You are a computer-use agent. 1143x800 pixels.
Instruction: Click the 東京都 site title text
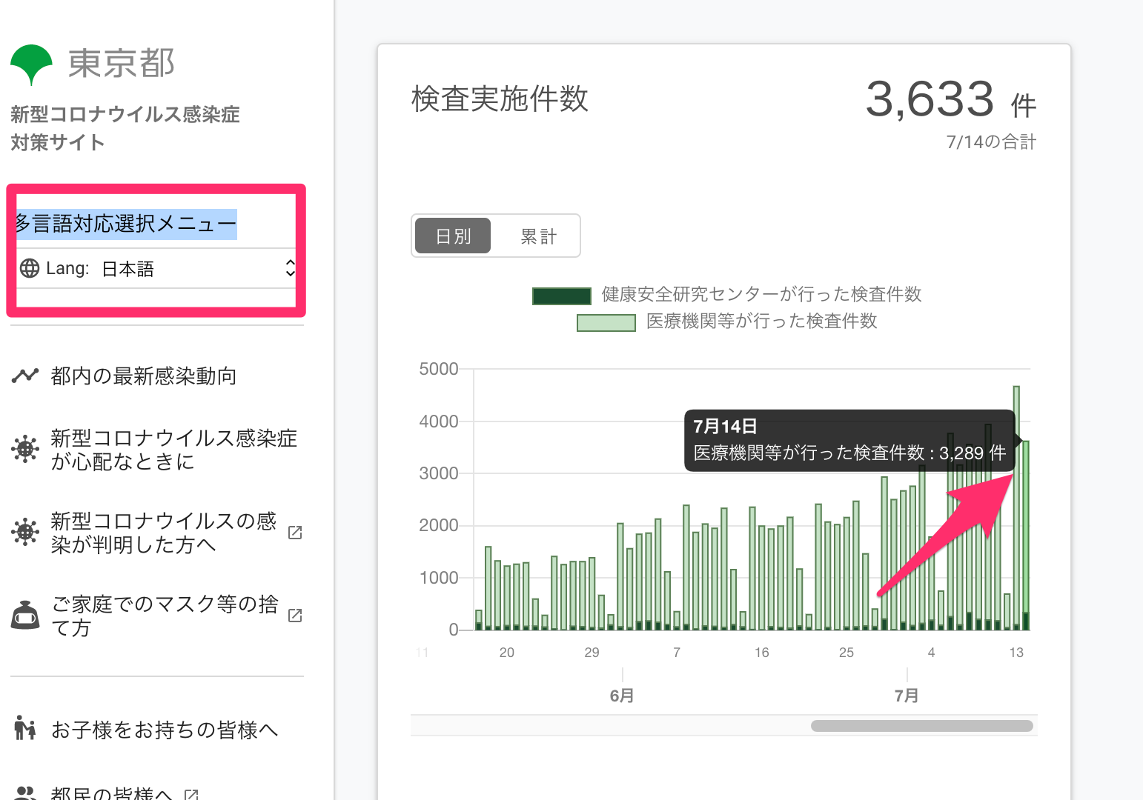[122, 64]
